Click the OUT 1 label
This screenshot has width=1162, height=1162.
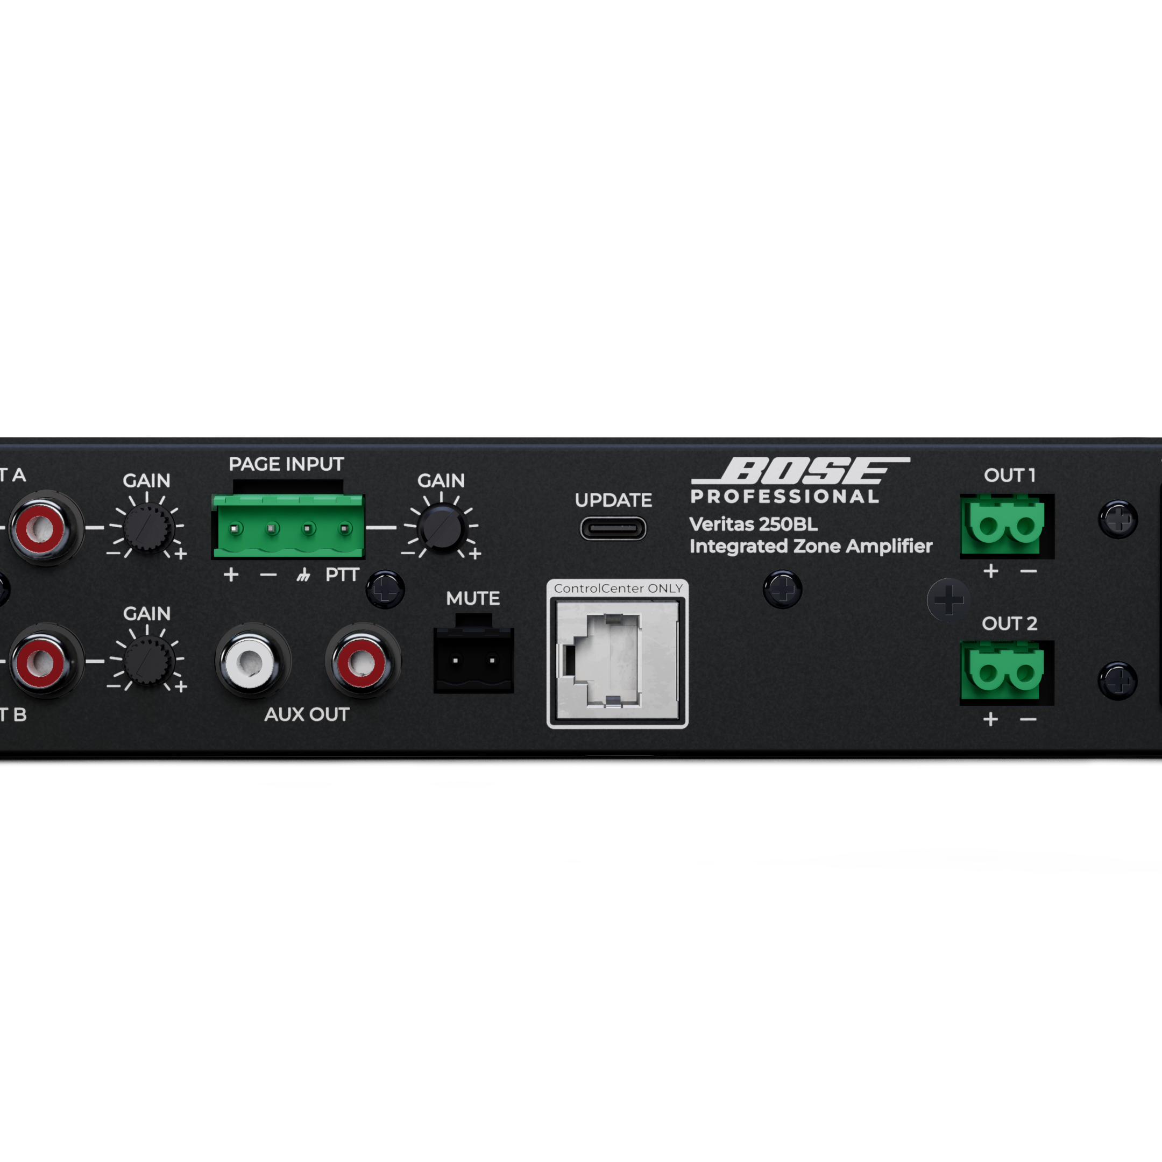1009,475
